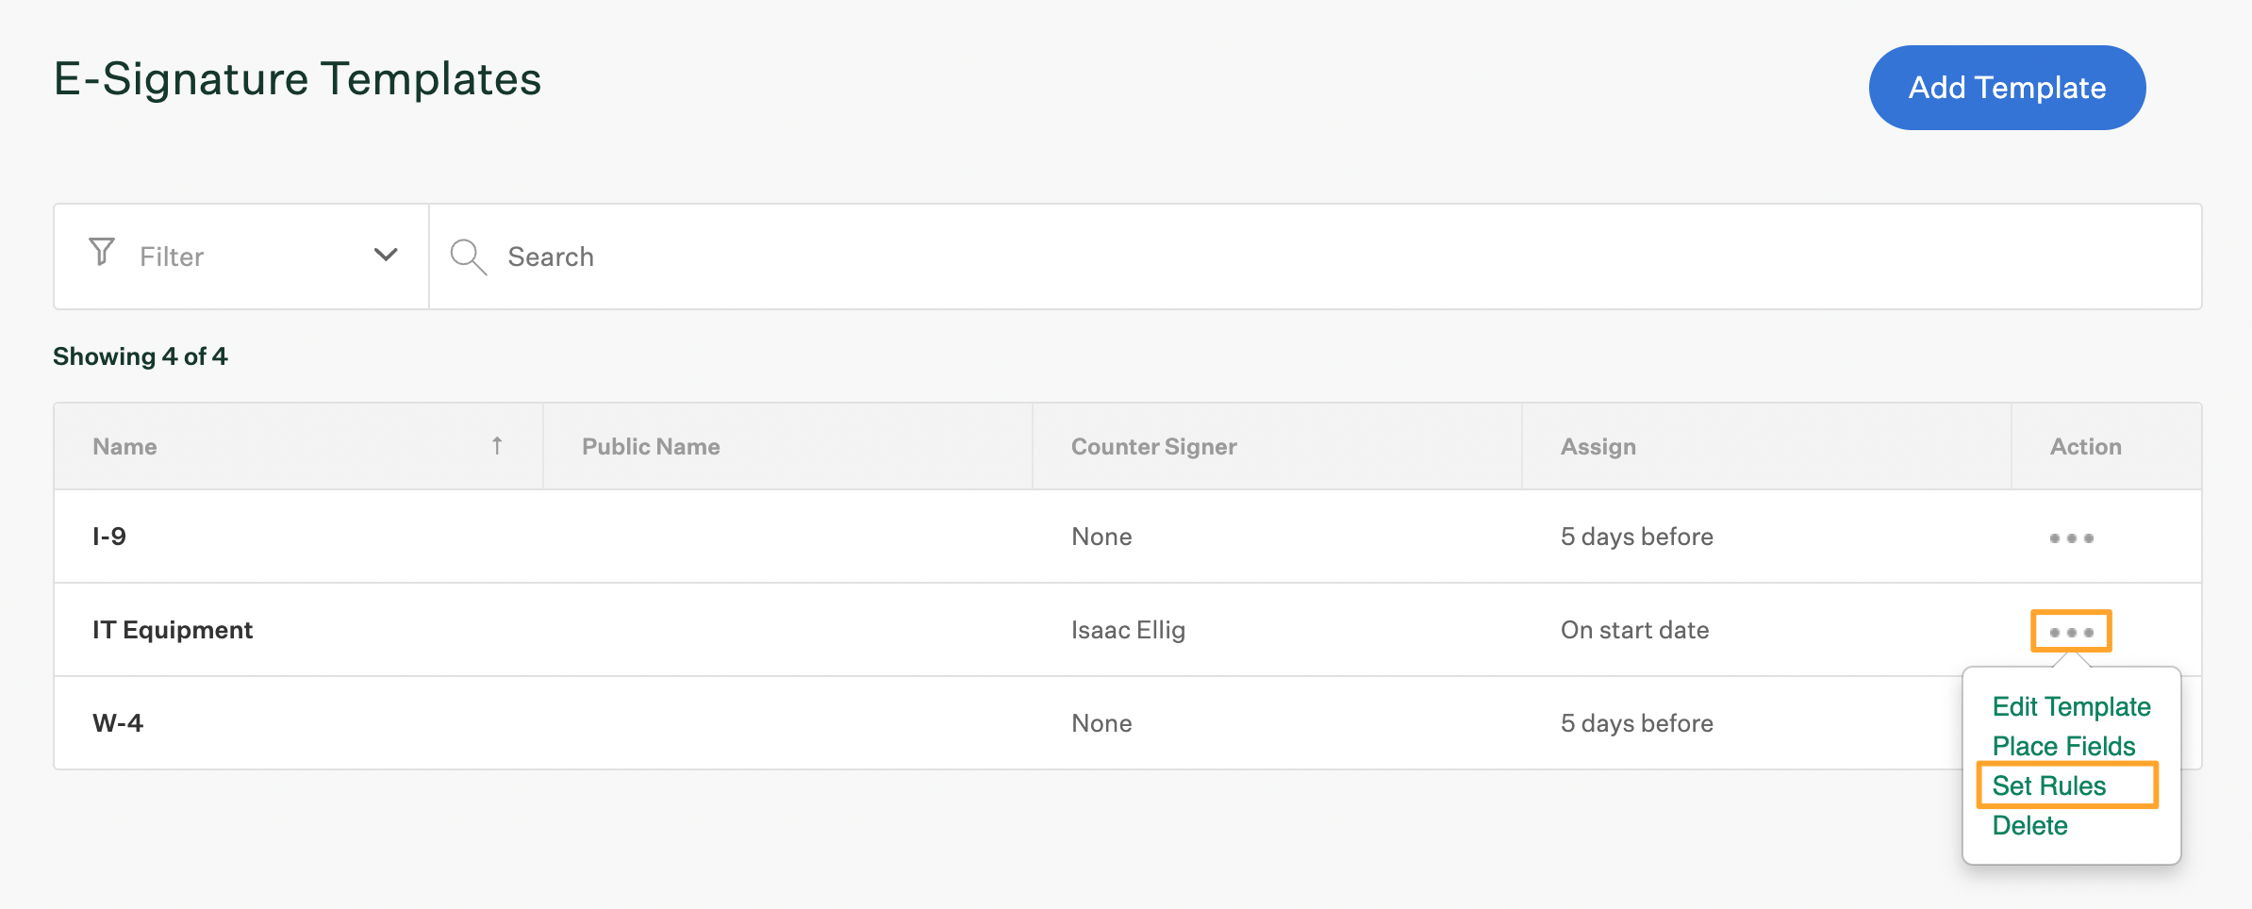The image size is (2252, 909).
Task: Select the IT Equipment template name
Action: [173, 630]
